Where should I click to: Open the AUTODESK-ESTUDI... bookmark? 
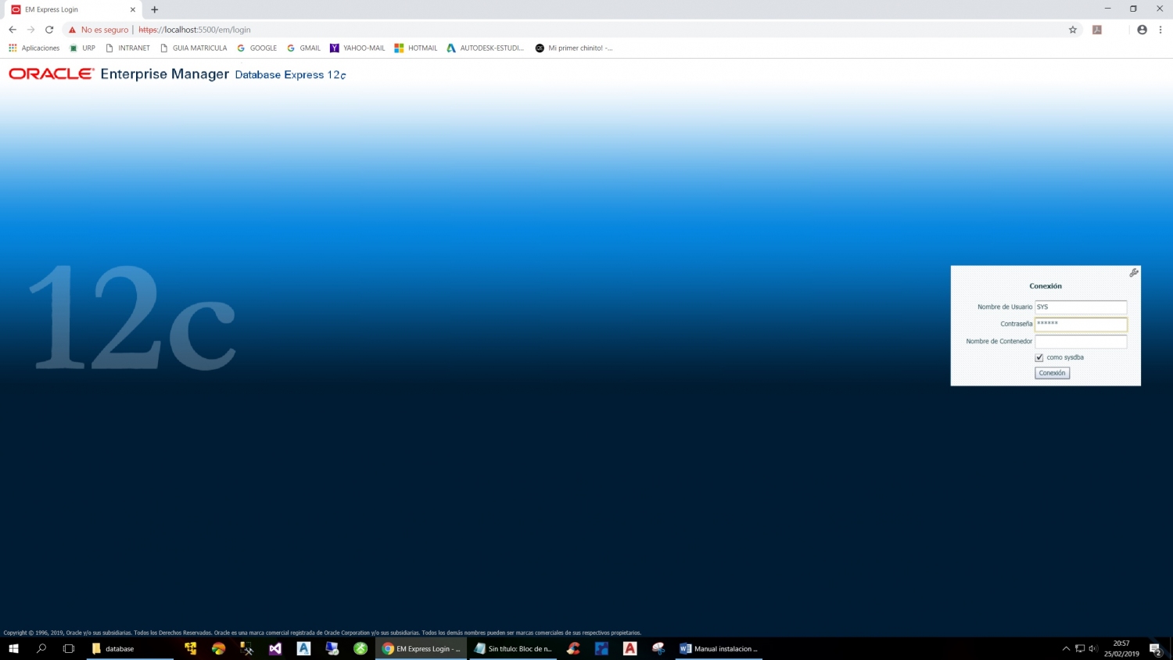(486, 48)
